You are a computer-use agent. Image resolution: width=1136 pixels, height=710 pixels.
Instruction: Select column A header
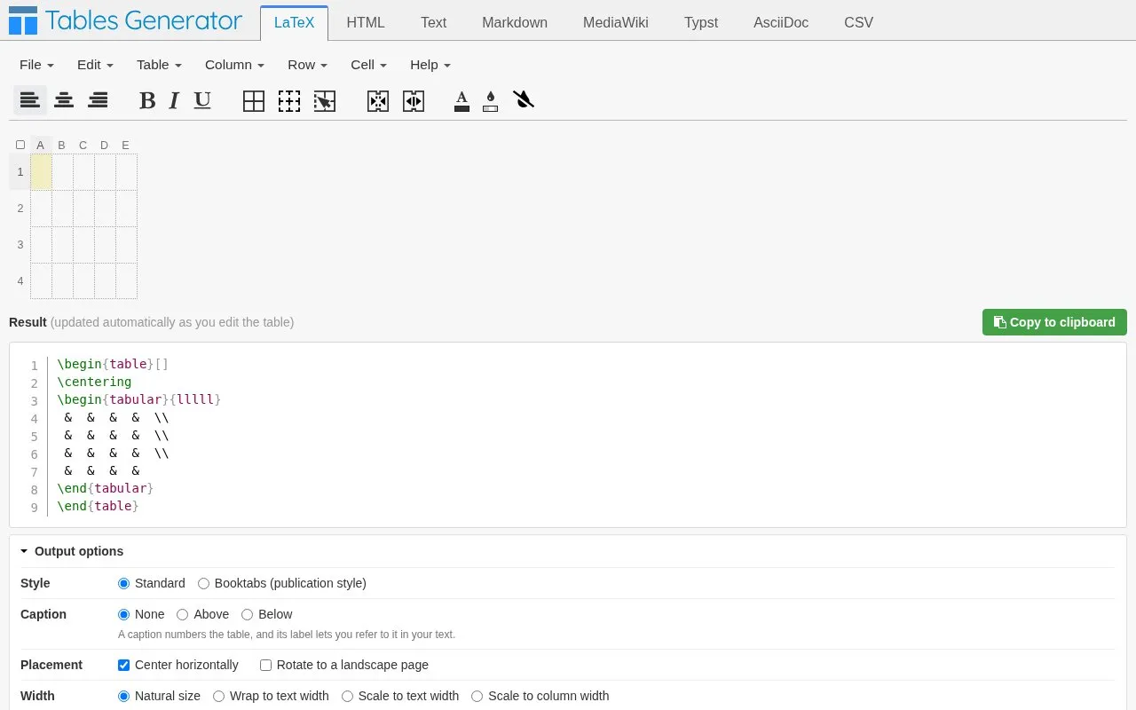[41, 145]
